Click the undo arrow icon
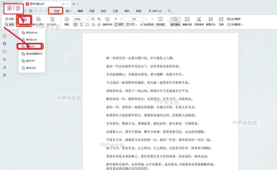 (36, 11)
